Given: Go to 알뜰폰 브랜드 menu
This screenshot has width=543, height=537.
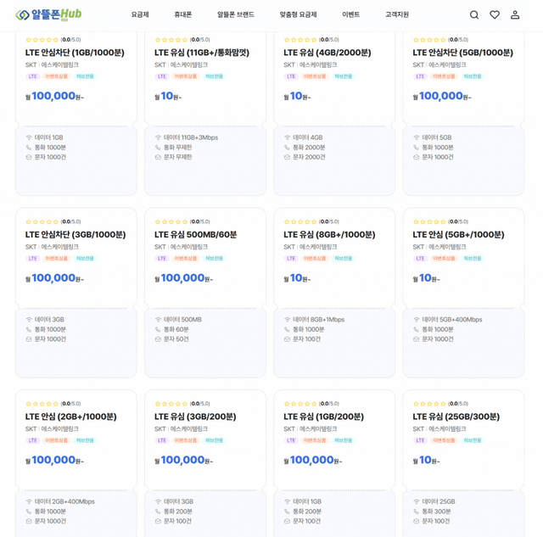Looking at the screenshot, I should (x=235, y=14).
